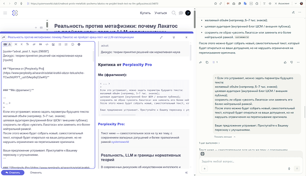Open forum search magnifier

[x=173, y=13]
